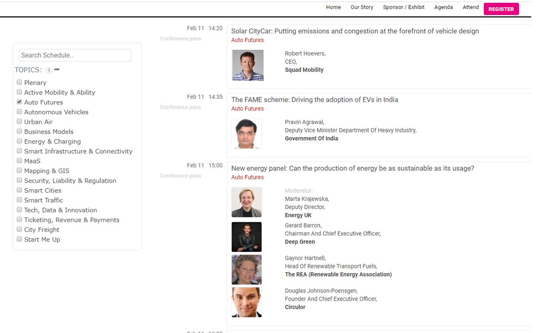Click Auto Futures tag under FAME scheme
Image resolution: width=555 pixels, height=333 pixels.
tap(247, 109)
